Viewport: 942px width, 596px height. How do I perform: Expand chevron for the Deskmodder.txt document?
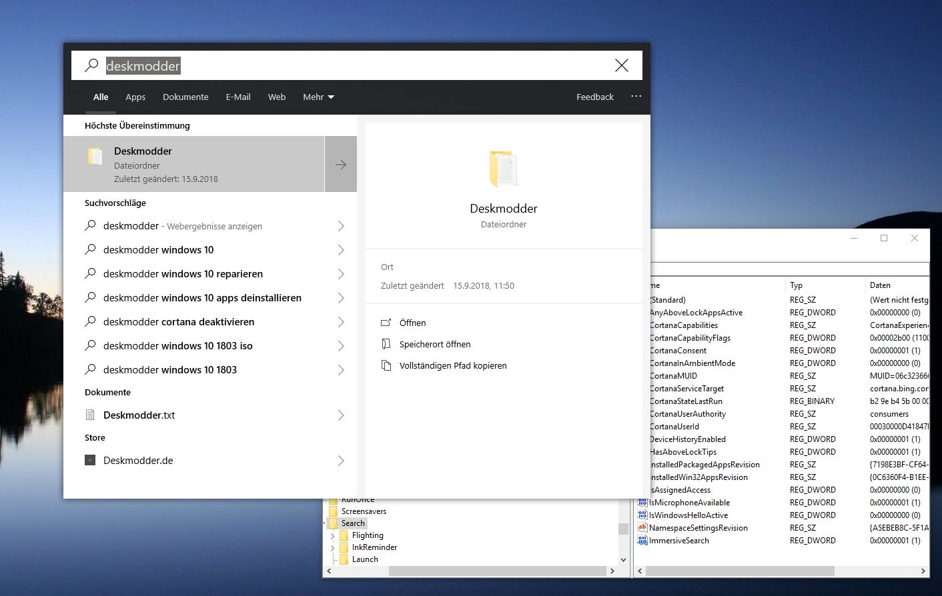pos(341,415)
